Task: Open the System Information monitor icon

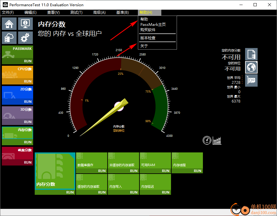Action: [x=25, y=24]
